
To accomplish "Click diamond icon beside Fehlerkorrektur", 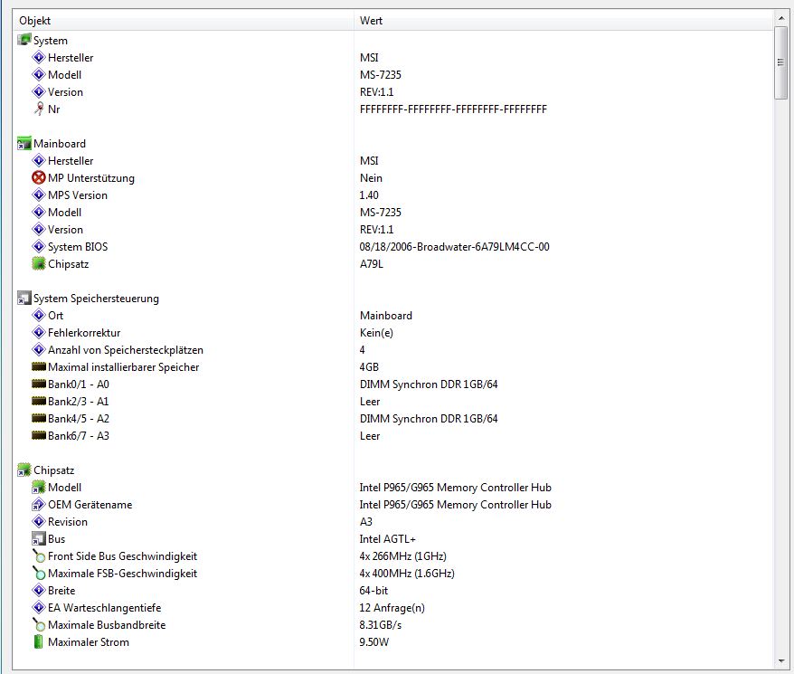I will pos(39,332).
